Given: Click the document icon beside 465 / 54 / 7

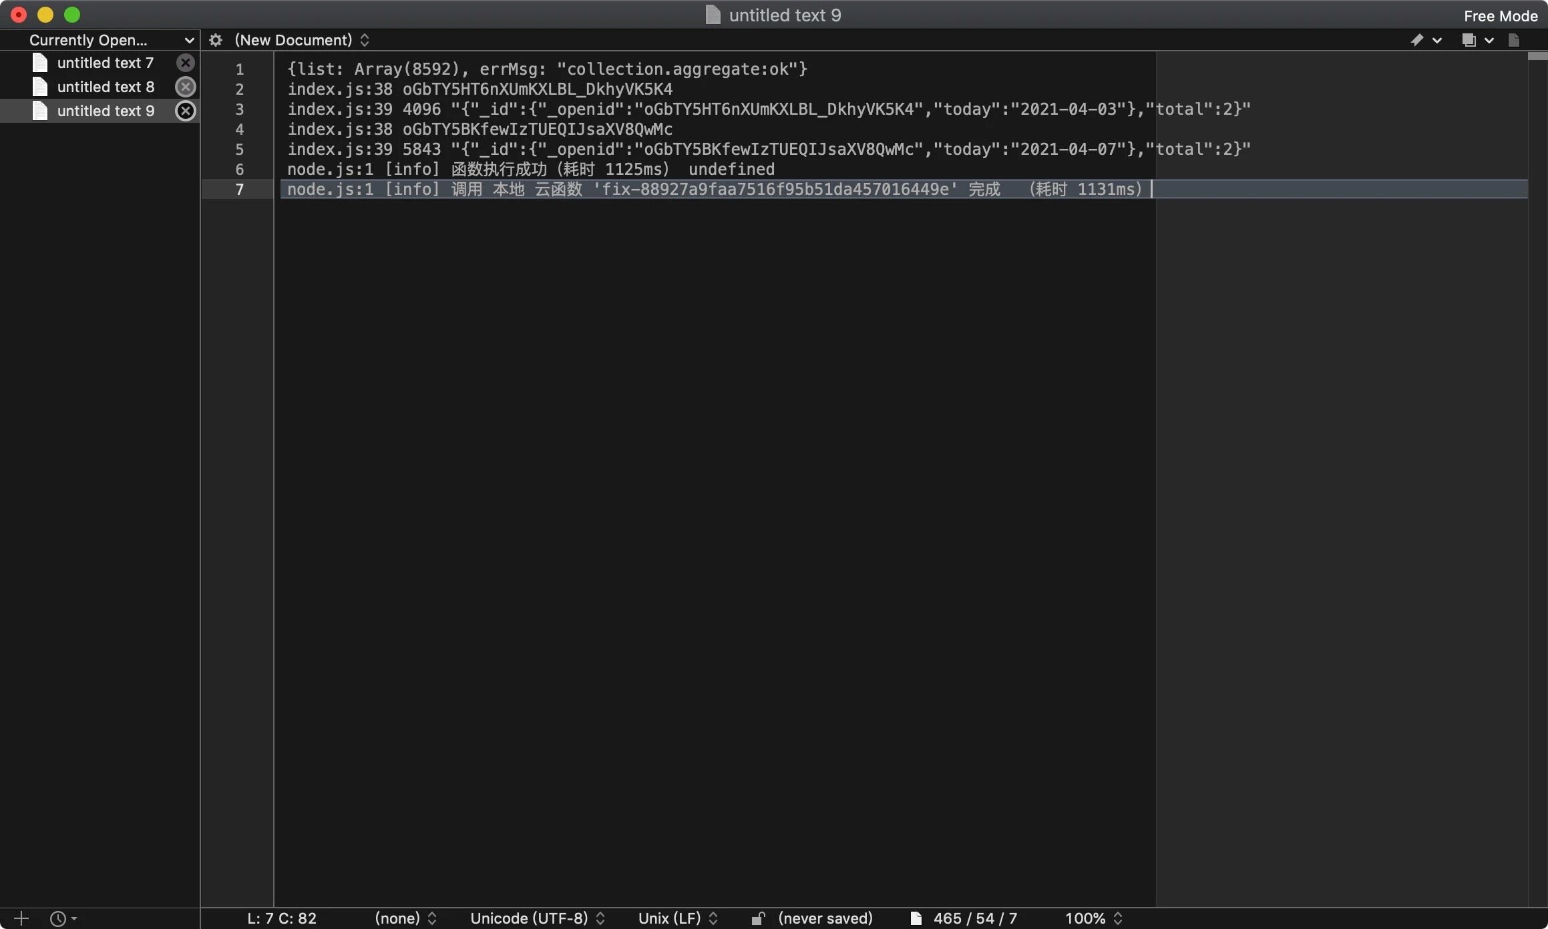Looking at the screenshot, I should tap(916, 918).
